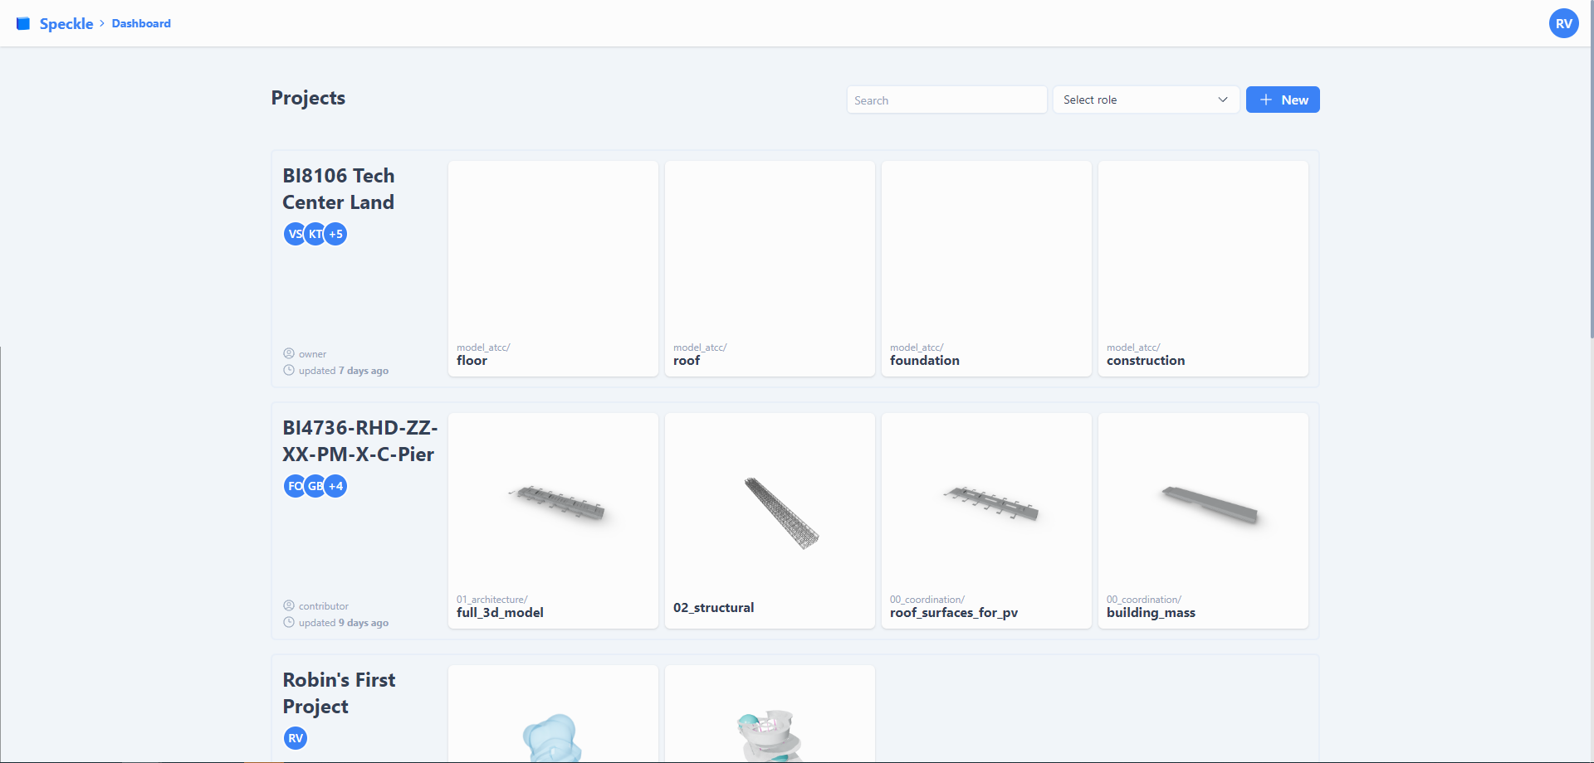Select the BI8106 Tech Center Land project title

(338, 188)
